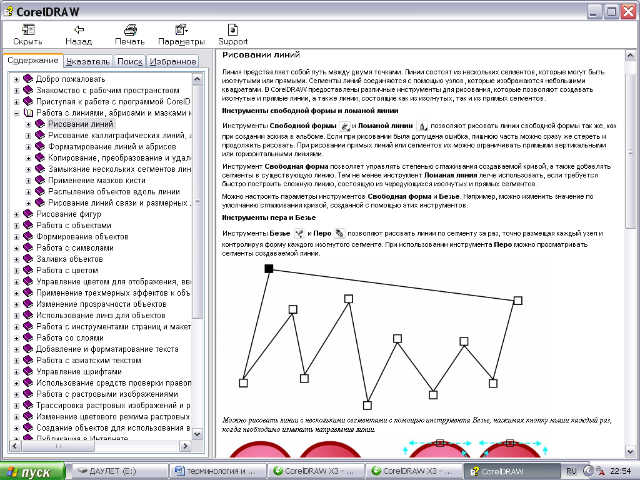Click the tree panel scroll up arrow
The width and height of the screenshot is (640, 480).
pos(197,79)
